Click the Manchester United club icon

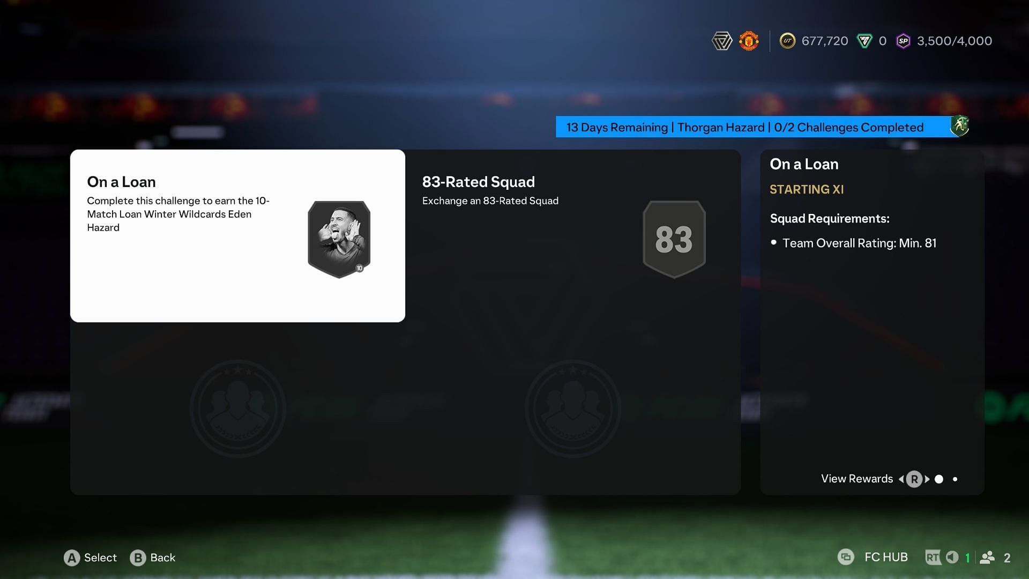pos(748,40)
